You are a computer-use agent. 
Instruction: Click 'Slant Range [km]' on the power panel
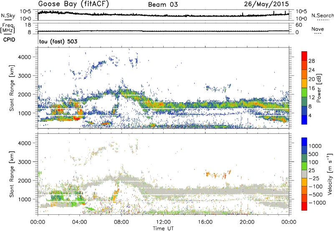(x=12, y=88)
